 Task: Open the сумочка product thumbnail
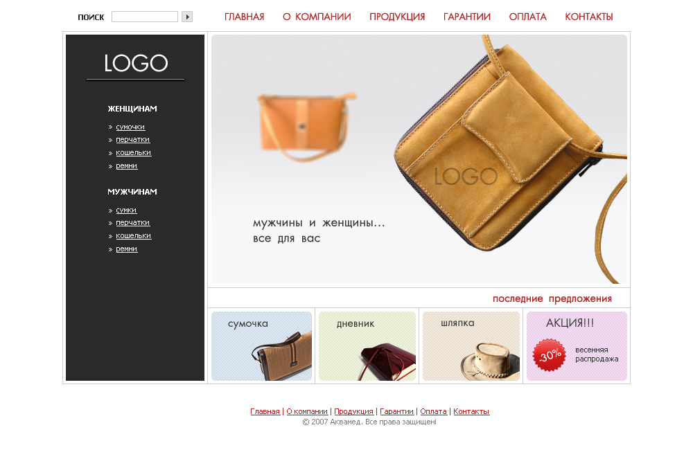(261, 346)
